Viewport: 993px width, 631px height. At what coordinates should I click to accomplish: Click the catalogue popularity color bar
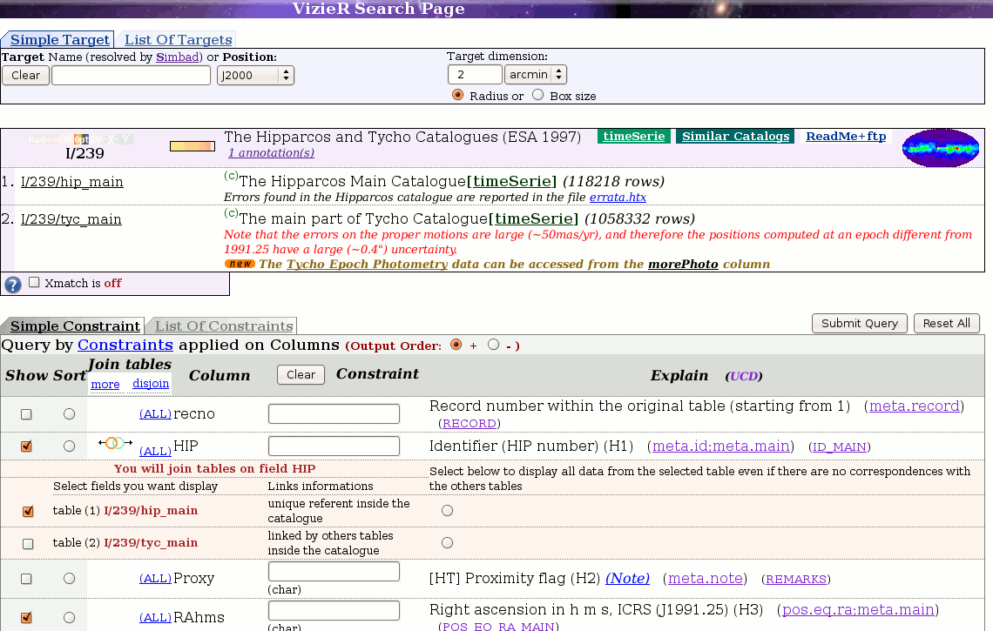click(x=192, y=146)
